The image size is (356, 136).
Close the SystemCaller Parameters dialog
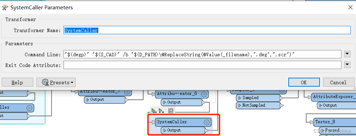[x=350, y=8]
